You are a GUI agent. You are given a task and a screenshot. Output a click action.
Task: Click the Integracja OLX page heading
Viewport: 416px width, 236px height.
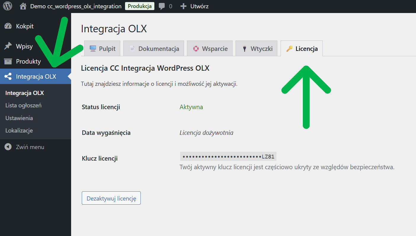point(114,29)
